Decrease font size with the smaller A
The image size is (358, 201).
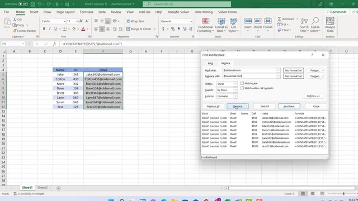pyautogui.click(x=87, y=21)
